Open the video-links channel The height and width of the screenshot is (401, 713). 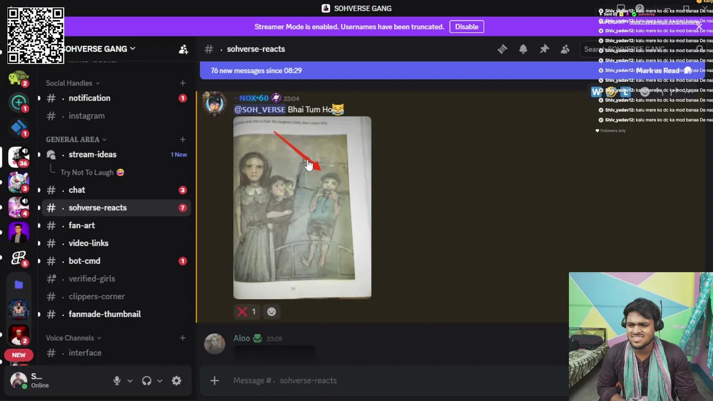tap(116, 243)
